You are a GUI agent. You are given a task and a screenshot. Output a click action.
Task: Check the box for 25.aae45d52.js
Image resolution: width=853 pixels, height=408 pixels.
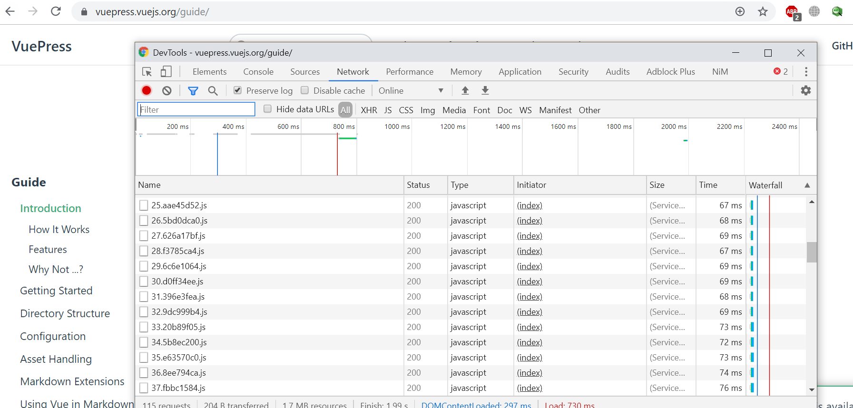[x=144, y=205]
